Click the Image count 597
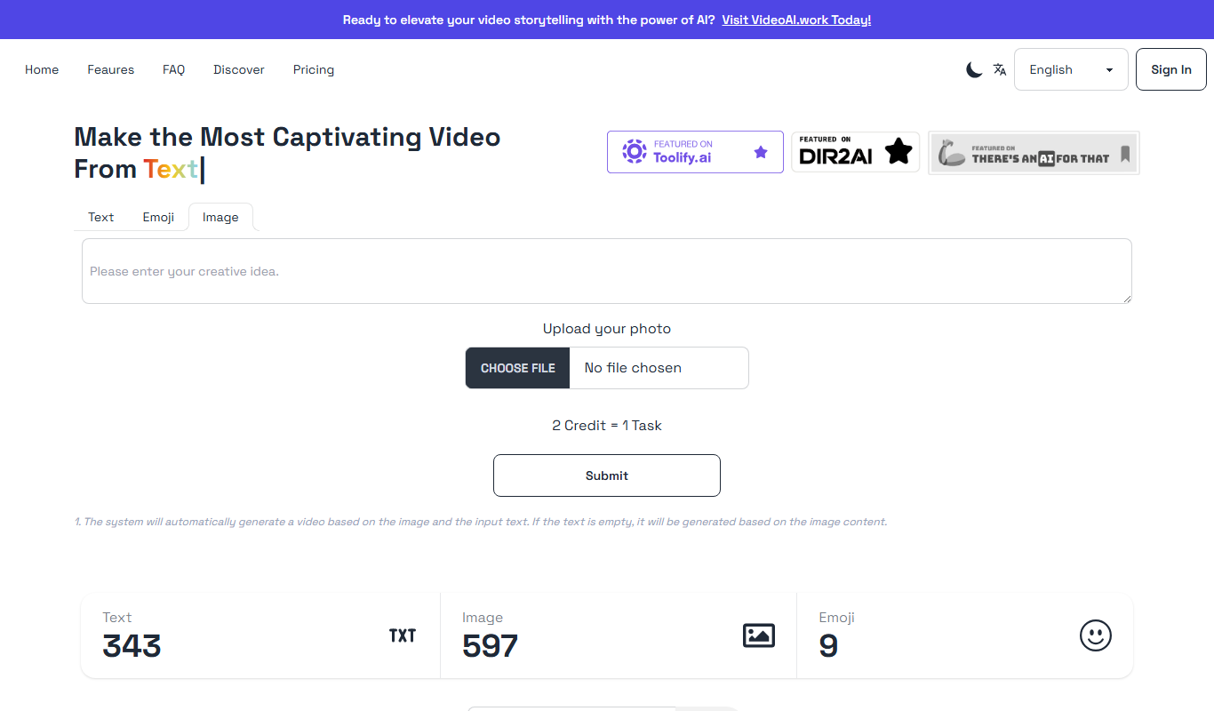This screenshot has width=1214, height=711. point(490,646)
